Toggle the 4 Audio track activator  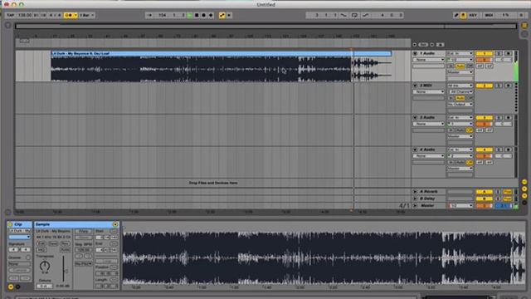click(485, 149)
